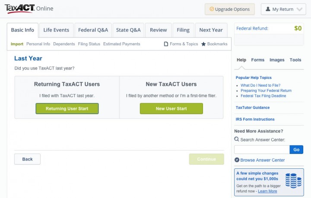Click the Bookmarks star icon
This screenshot has width=311, height=198.
pos(203,44)
